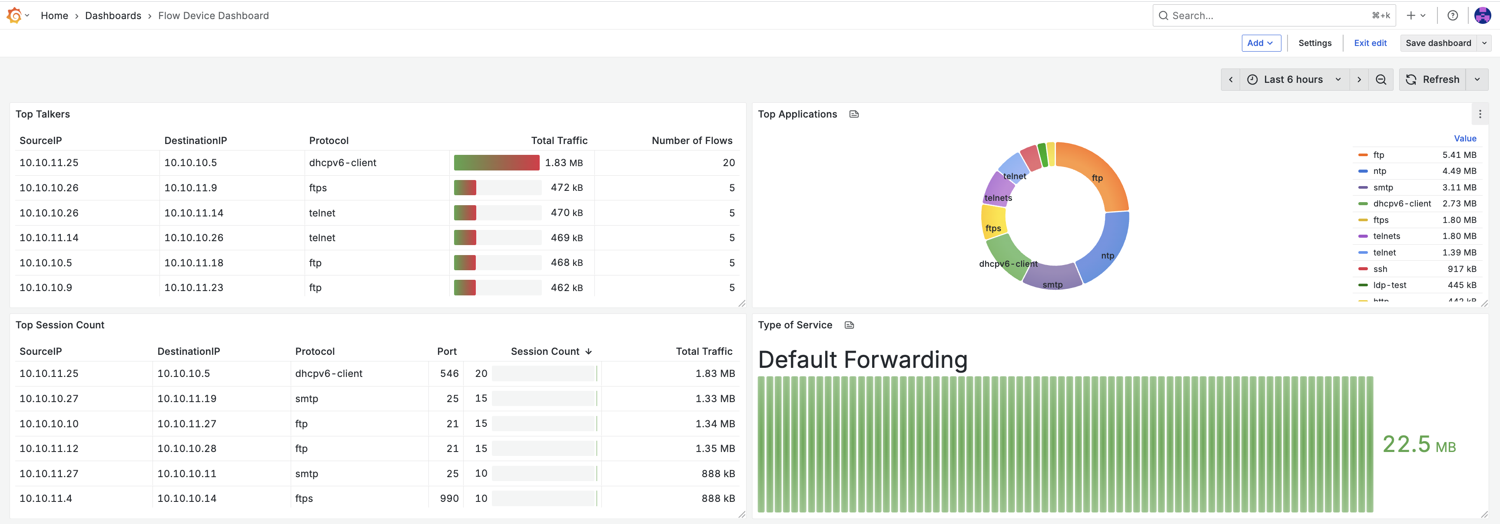Toggle telnet series in legend
Viewport: 1500px width, 524px height.
(x=1384, y=252)
